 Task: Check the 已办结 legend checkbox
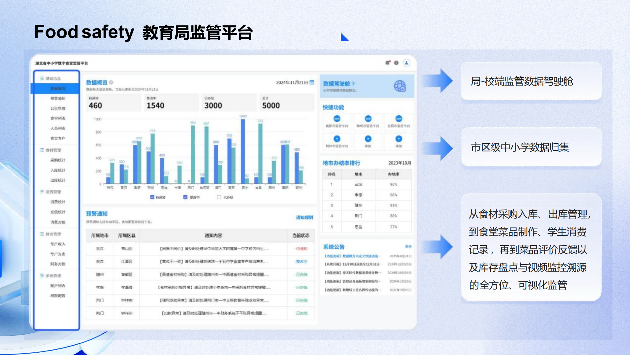[x=219, y=197]
